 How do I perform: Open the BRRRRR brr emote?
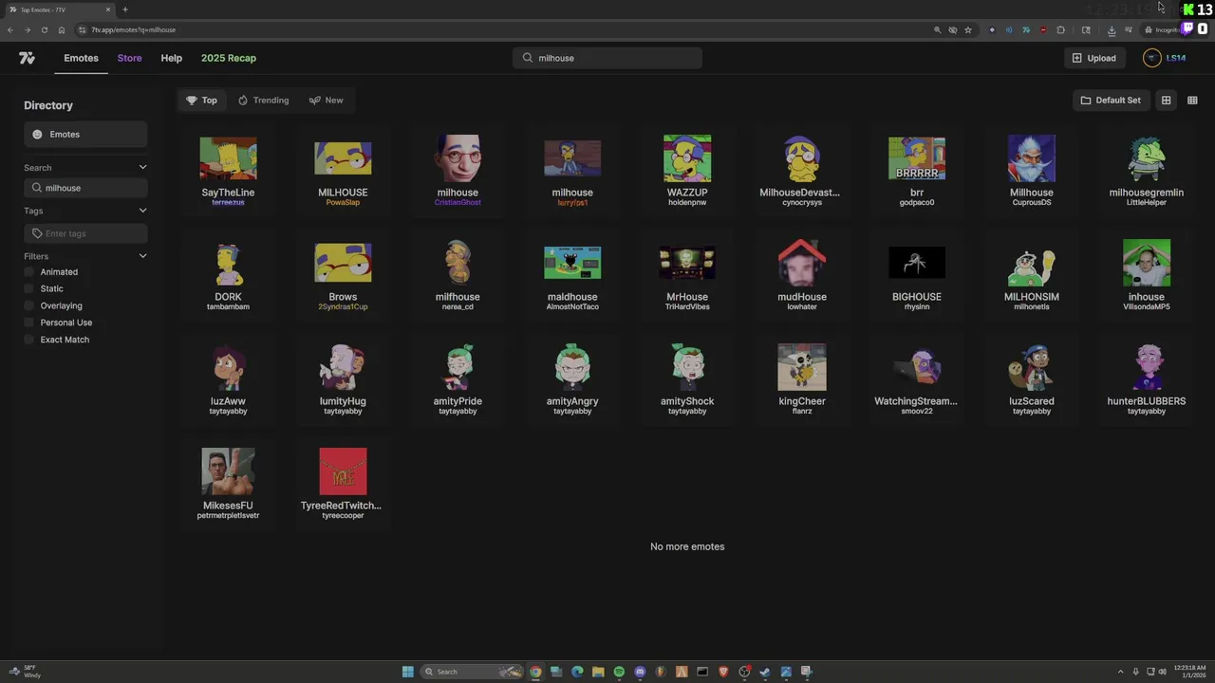[917, 171]
